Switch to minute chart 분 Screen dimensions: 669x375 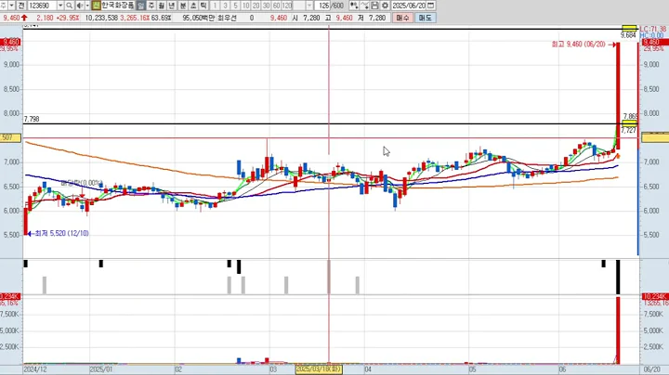(x=183, y=6)
